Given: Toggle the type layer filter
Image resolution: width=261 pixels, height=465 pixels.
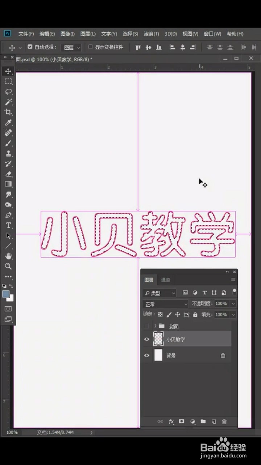Looking at the screenshot, I should tap(204, 293).
